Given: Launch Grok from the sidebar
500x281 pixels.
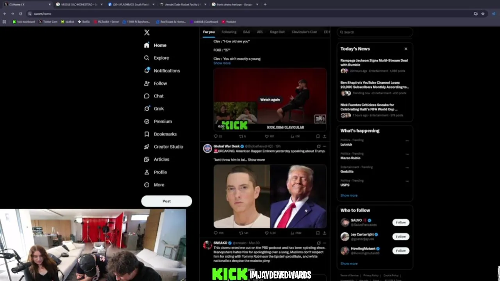Looking at the screenshot, I should (x=154, y=108).
